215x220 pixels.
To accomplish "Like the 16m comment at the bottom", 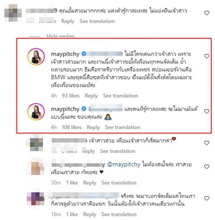I will click(207, 198).
